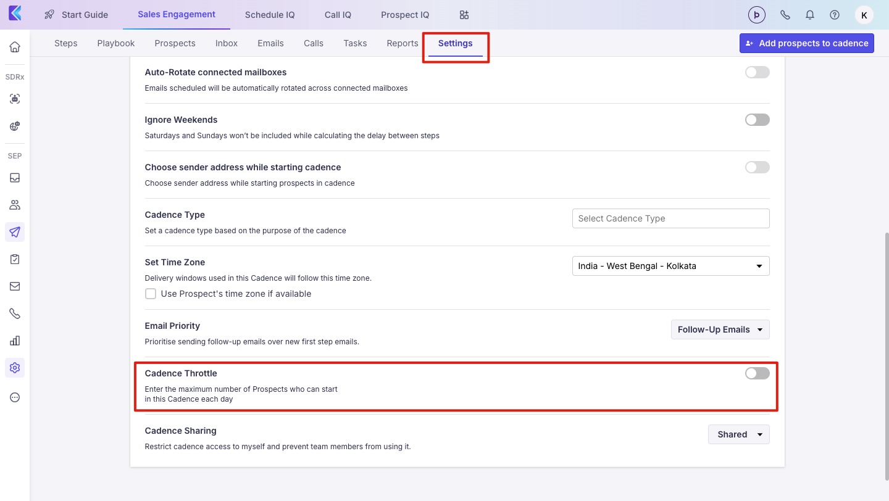Open the inbox tray sidebar icon
This screenshot has width=889, height=501.
click(x=15, y=178)
